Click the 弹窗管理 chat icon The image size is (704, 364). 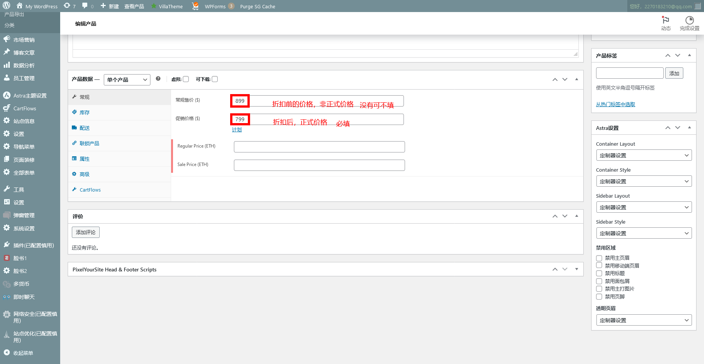7,215
